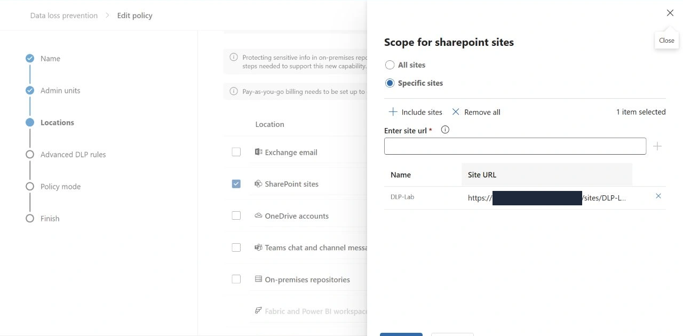Click the Finish step circle
Image resolution: width=683 pixels, height=336 pixels.
coord(30,219)
